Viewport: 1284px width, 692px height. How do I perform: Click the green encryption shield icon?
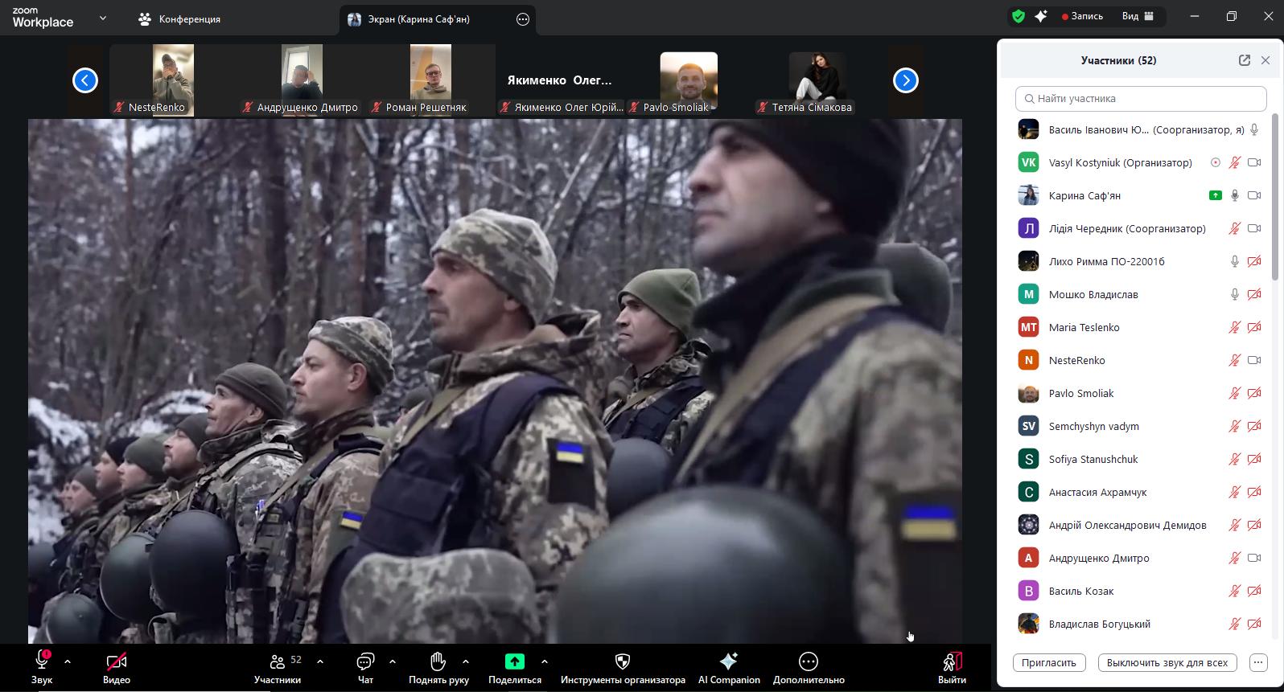click(x=1019, y=16)
